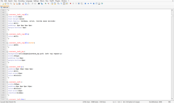Cut selection using the scissors icon
This screenshot has width=174, height=103.
click(x=23, y=4)
